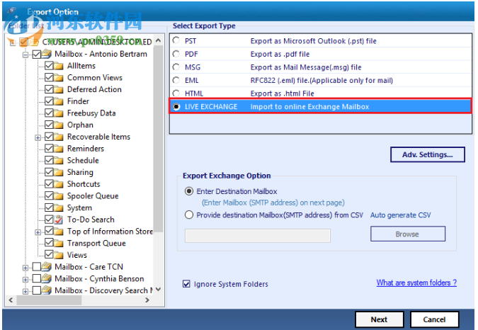Click the Deferred Action folder icon
The height and width of the screenshot is (330, 478).
click(59, 90)
